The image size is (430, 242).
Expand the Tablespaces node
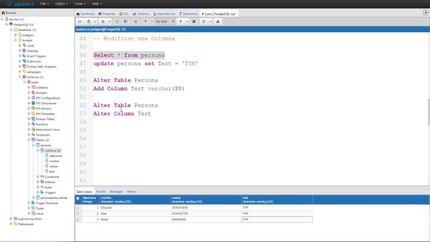(11, 224)
